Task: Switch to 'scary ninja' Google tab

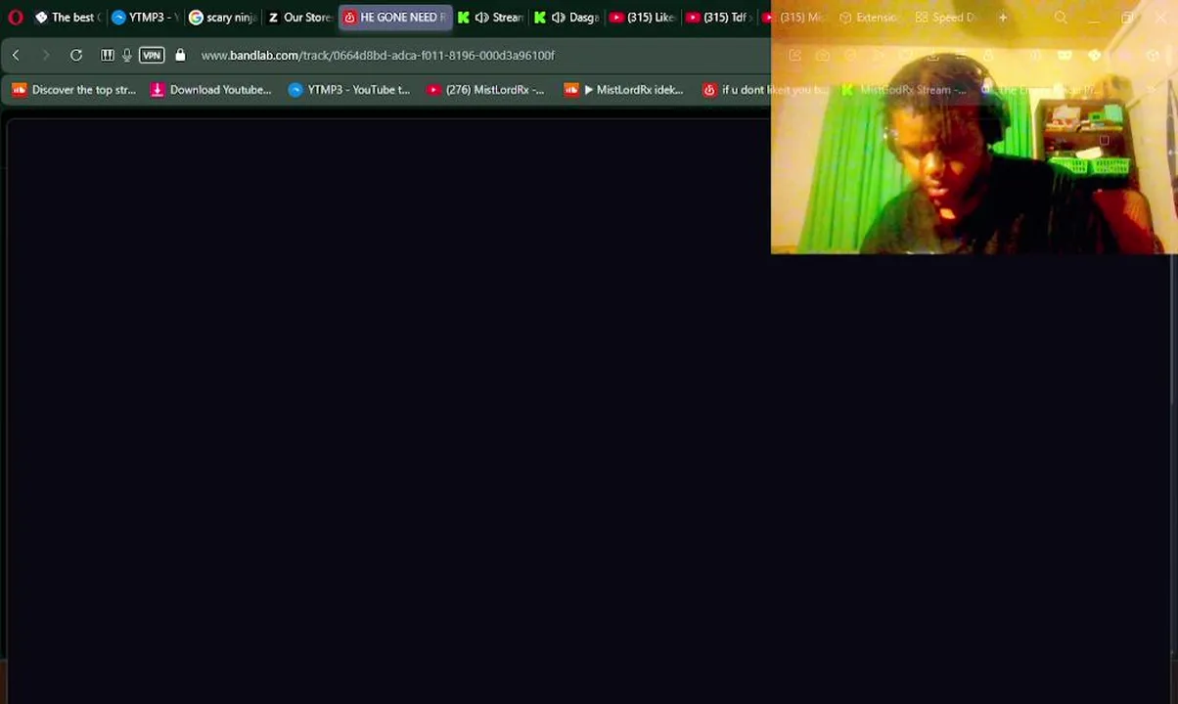Action: [222, 18]
